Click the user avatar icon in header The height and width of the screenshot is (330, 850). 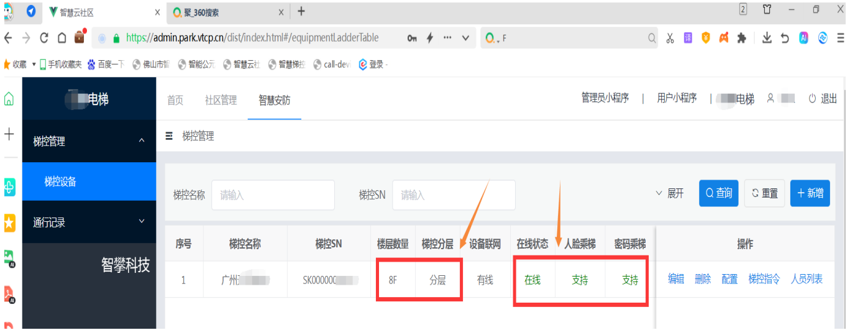pyautogui.click(x=770, y=98)
